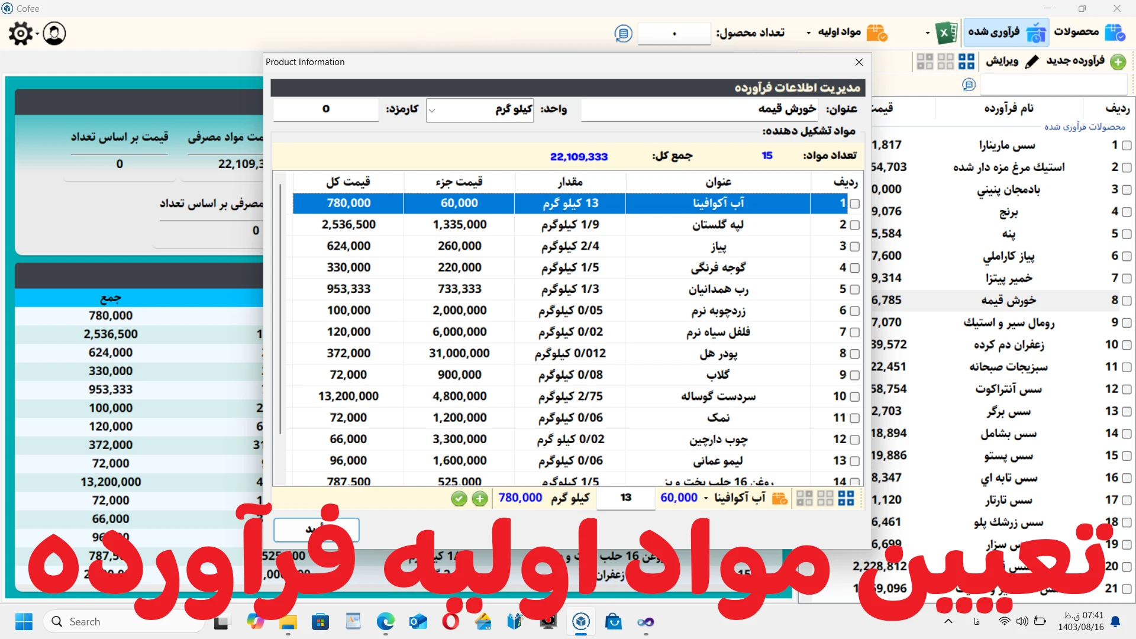Open the آب آکوافینا ingredient dropdown in bottom bar
The width and height of the screenshot is (1136, 639).
point(706,498)
